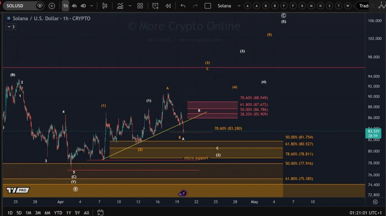Screen dimensions: 386x216
Task: Open the Indicators icon in the toolbar
Action: (x=120, y=6)
